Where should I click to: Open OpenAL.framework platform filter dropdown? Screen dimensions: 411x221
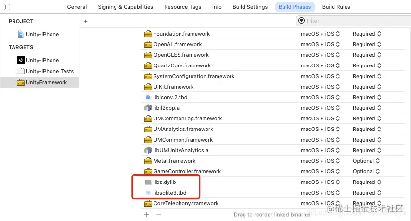pyautogui.click(x=321, y=45)
